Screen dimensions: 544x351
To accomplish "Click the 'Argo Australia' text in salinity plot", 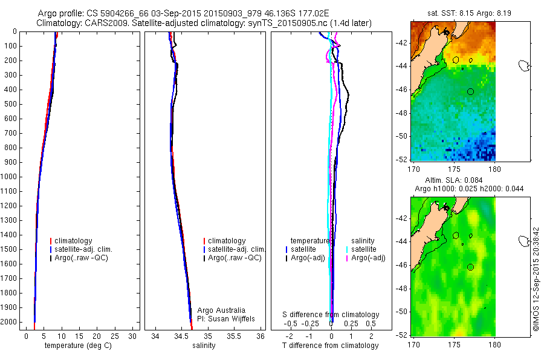I will click(x=221, y=310).
